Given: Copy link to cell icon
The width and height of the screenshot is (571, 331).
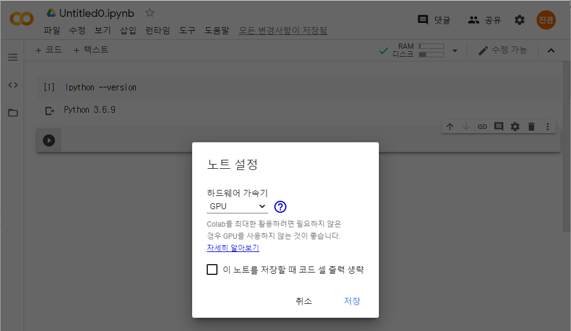Looking at the screenshot, I should click(482, 127).
